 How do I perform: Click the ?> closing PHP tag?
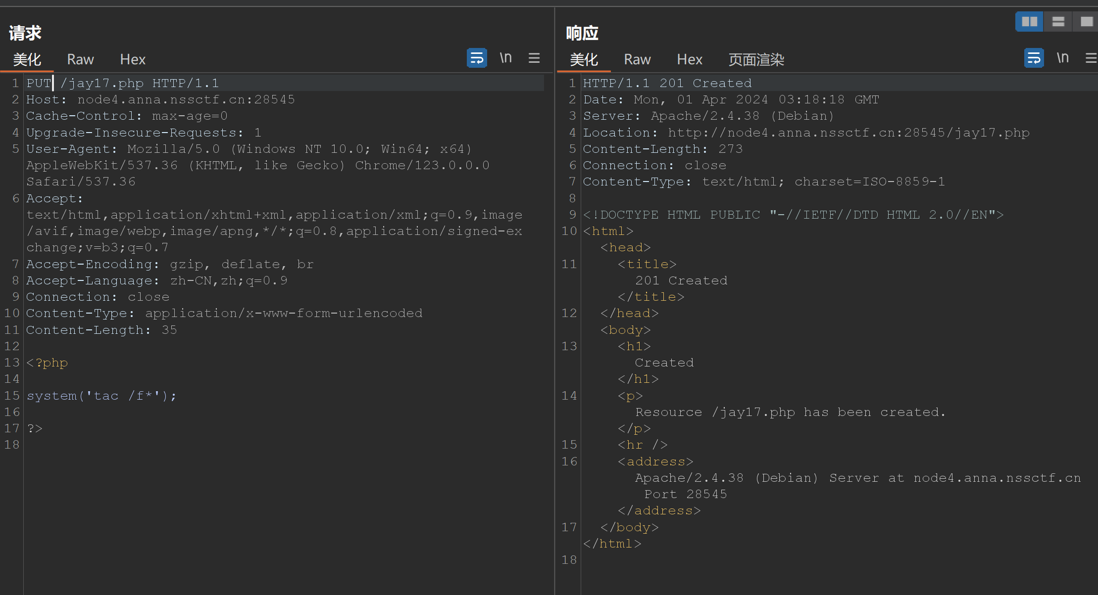[35, 428]
